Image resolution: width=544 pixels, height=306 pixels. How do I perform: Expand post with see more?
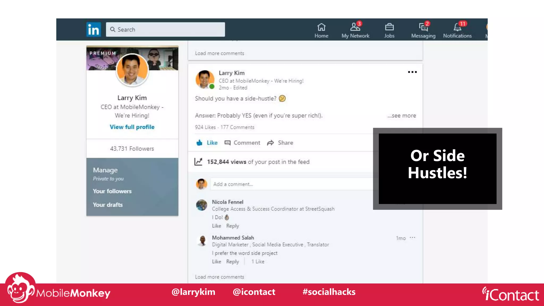point(402,116)
